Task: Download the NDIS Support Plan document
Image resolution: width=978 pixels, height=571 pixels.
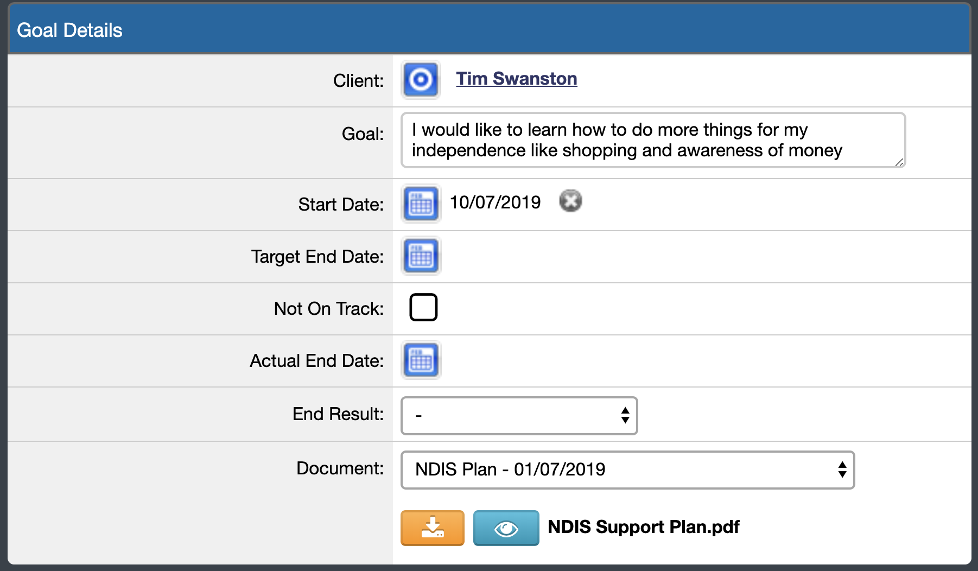Action: tap(433, 528)
